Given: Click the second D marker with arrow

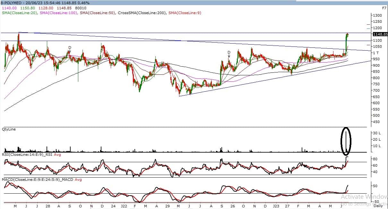Looking at the screenshot, I should pyautogui.click(x=229, y=52).
